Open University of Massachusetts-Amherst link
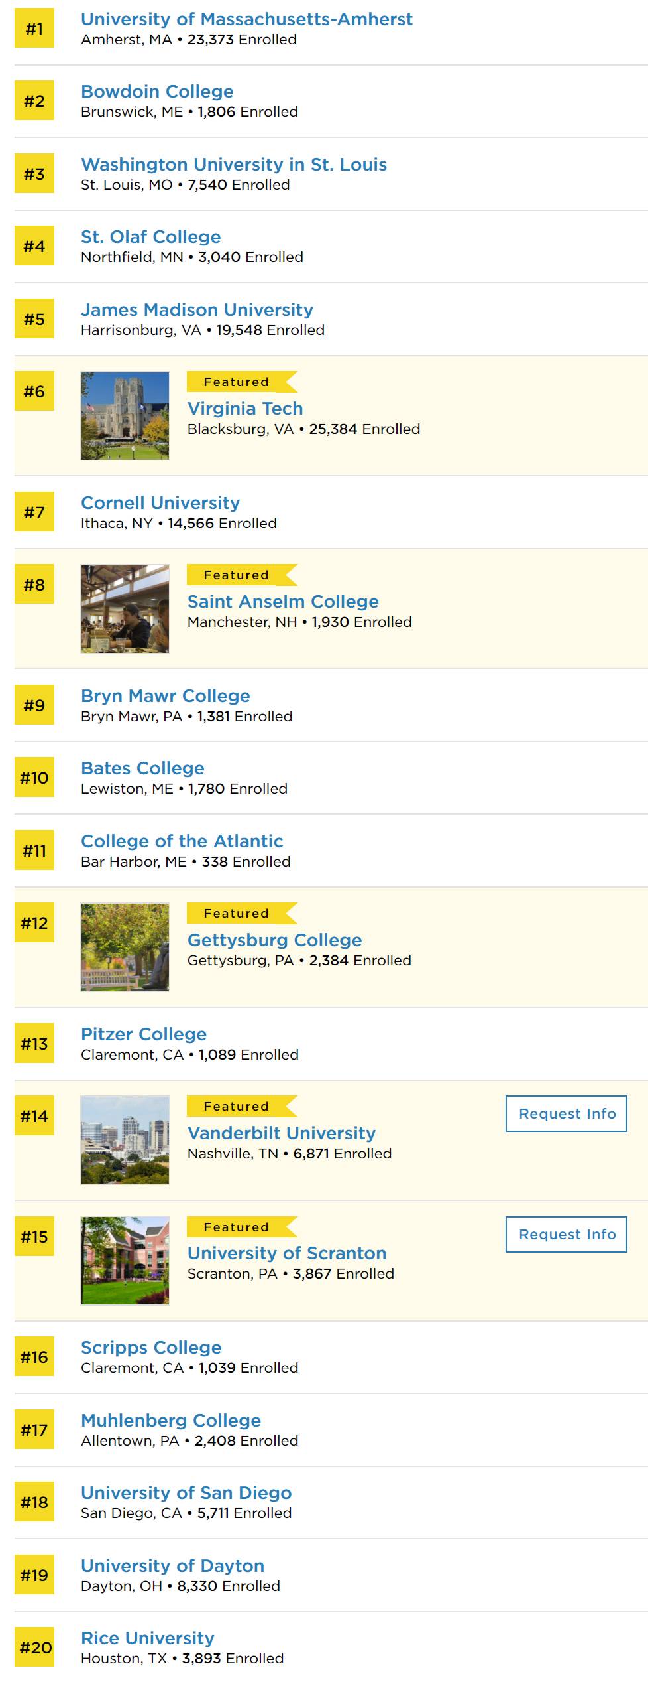Image resolution: width=648 pixels, height=1682 pixels. point(246,19)
